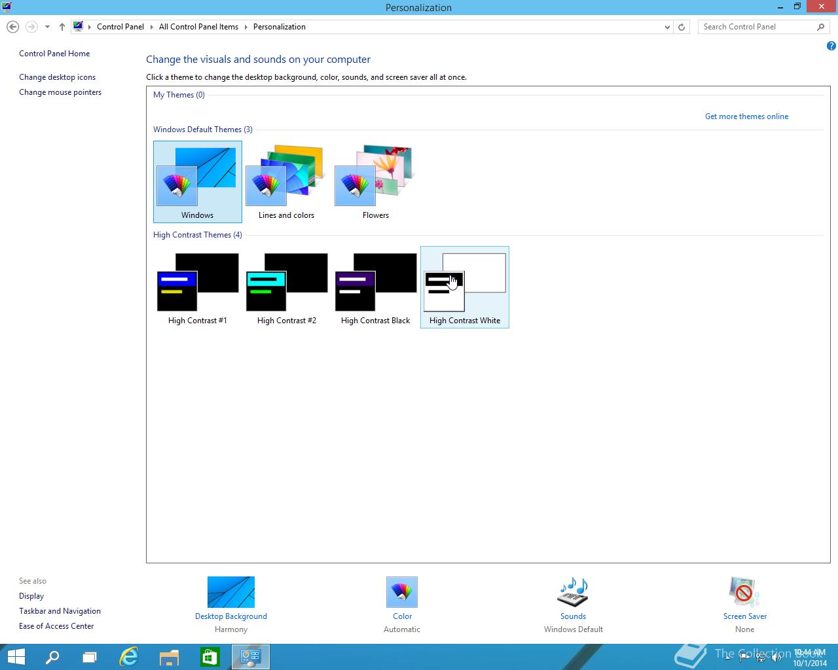This screenshot has width=838, height=670.
Task: Launch Internet Explorer from the taskbar
Action: 128,657
